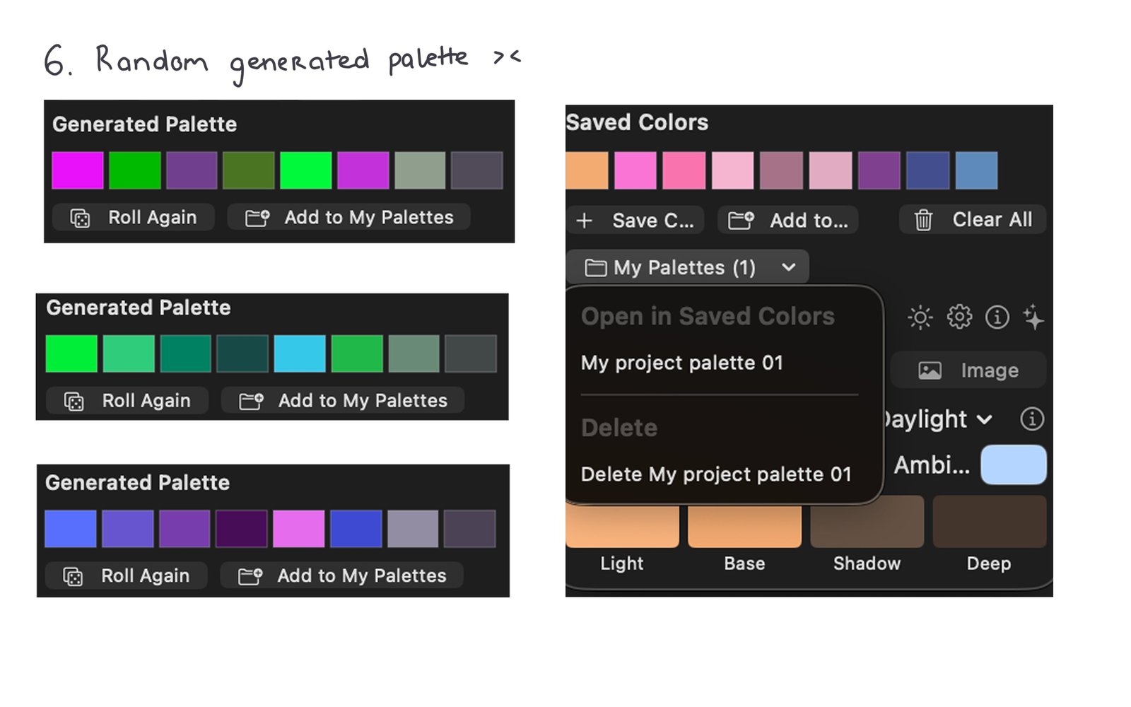Screen dimensions: 1131x707
Task: Click the info icon between gear and sparkle
Action: pyautogui.click(x=997, y=317)
